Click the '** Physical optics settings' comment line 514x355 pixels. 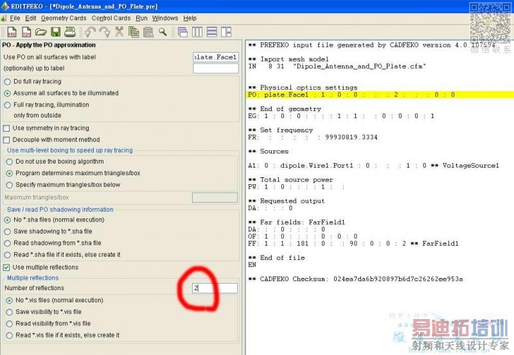point(303,88)
